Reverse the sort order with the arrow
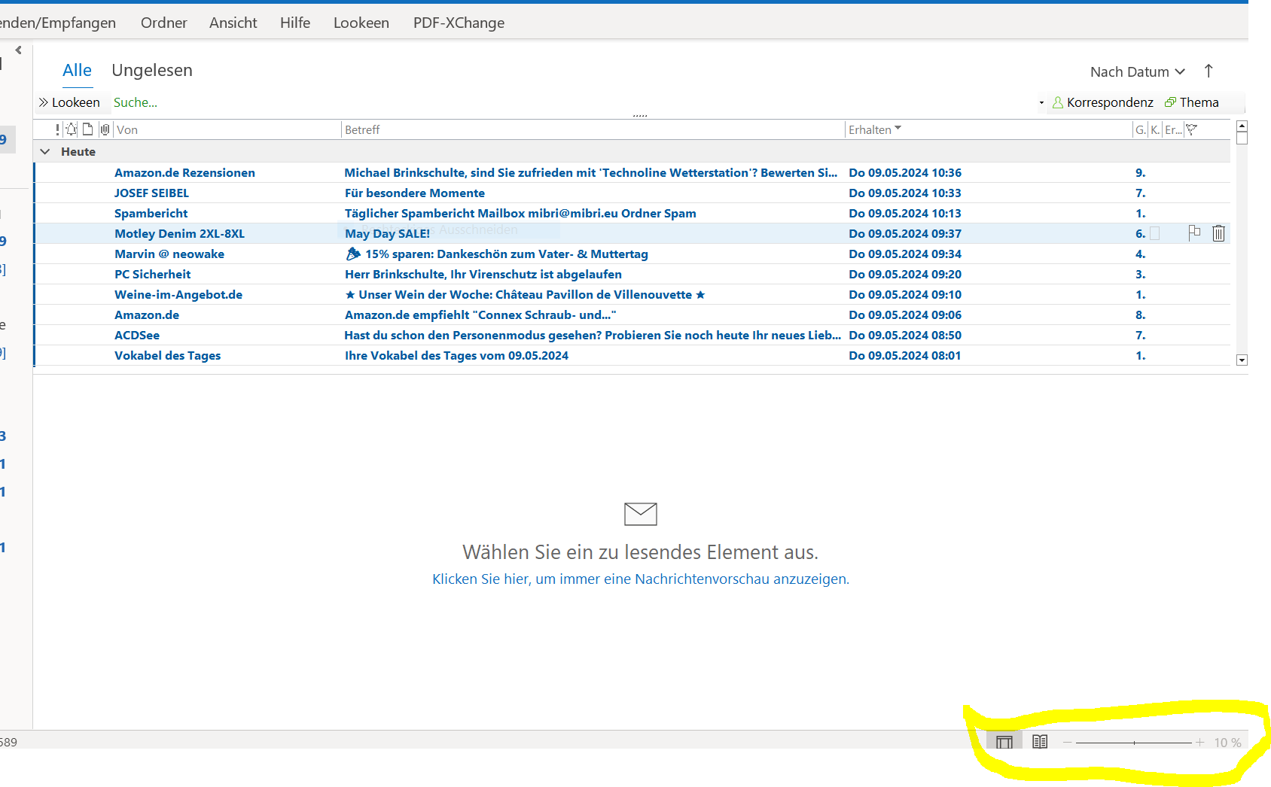The width and height of the screenshot is (1271, 787). point(1209,71)
